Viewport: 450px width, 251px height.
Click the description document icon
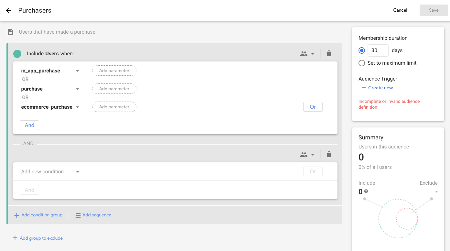(11, 32)
